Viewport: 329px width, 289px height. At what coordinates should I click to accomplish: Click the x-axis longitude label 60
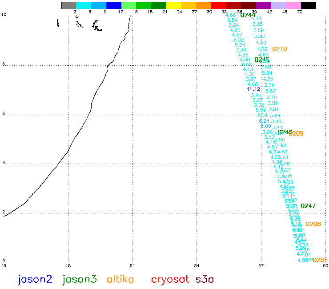(325, 266)
